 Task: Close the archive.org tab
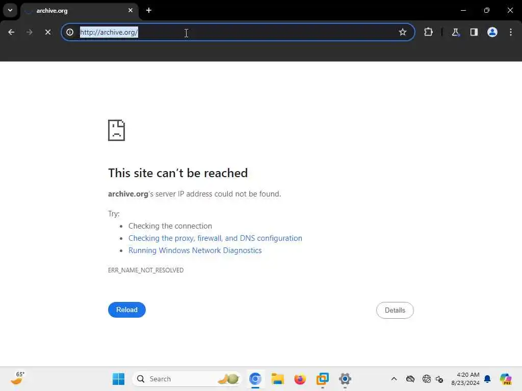130,10
